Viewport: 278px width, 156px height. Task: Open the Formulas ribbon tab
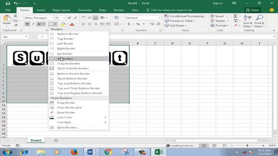tap(85, 10)
